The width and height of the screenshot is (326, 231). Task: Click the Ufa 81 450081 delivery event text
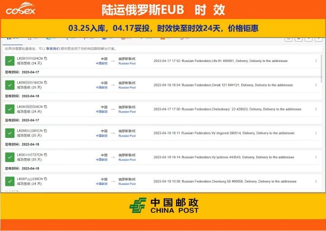pos(221,61)
